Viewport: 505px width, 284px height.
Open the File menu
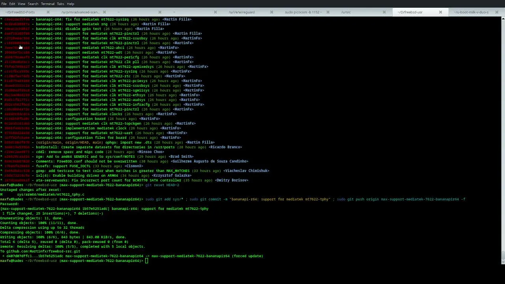click(4, 4)
